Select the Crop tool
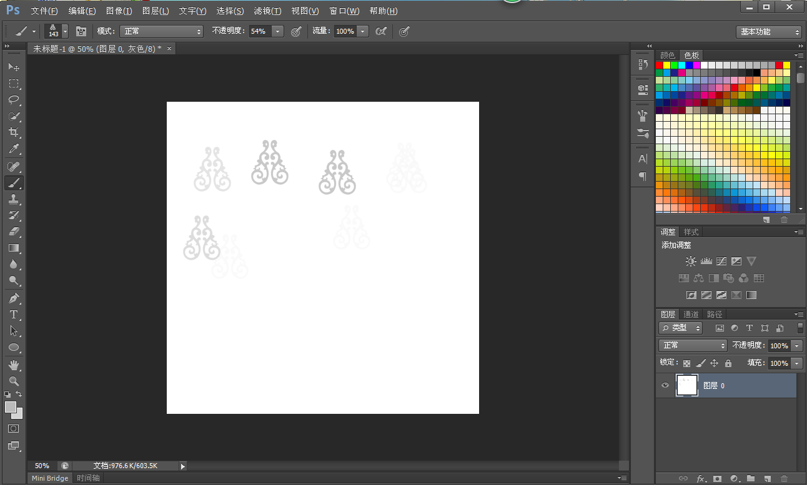The height and width of the screenshot is (485, 807). pyautogui.click(x=14, y=132)
